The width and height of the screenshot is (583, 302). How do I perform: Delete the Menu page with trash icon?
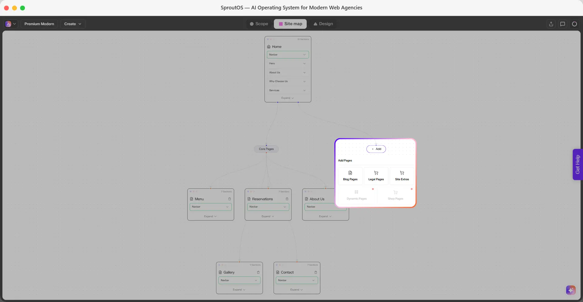click(230, 199)
